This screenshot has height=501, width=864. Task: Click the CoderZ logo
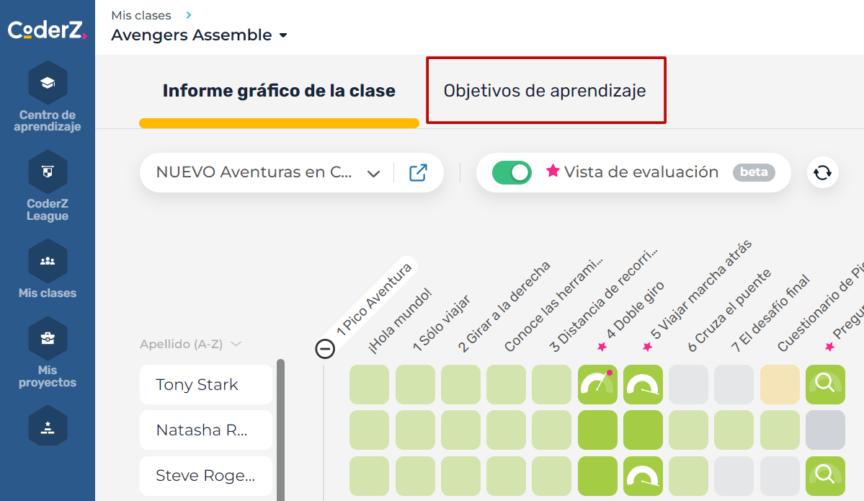pos(47,31)
